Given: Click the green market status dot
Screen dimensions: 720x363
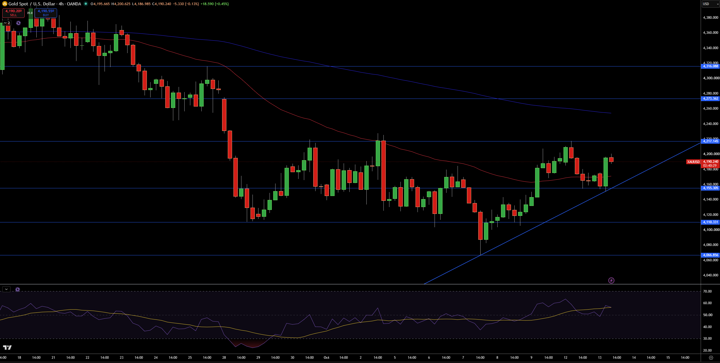Looking at the screenshot, I should 86,4.
